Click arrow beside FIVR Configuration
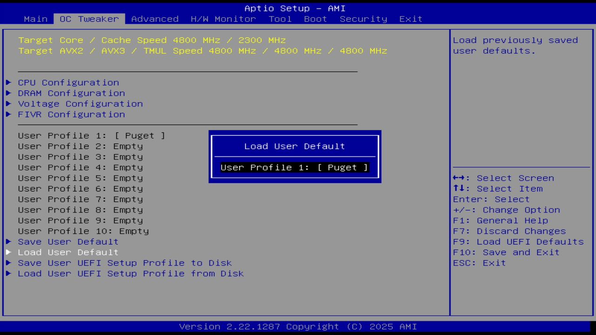The width and height of the screenshot is (596, 335). 9,114
